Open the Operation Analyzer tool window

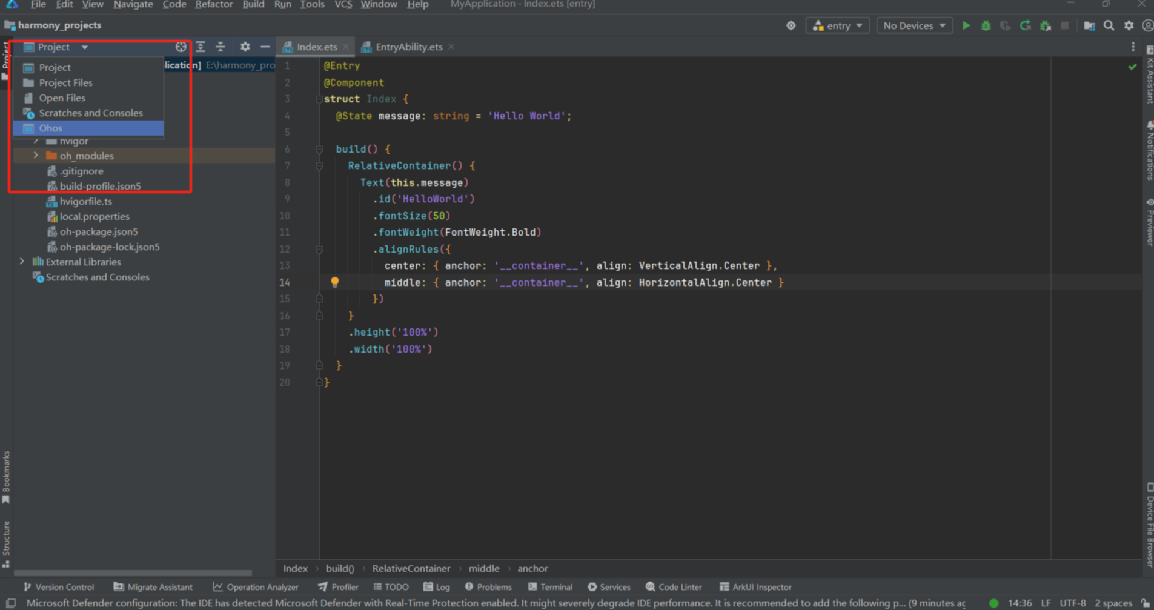tap(256, 587)
